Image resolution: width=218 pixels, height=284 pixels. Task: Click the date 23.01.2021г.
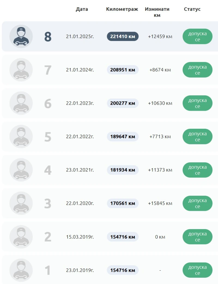80,170
